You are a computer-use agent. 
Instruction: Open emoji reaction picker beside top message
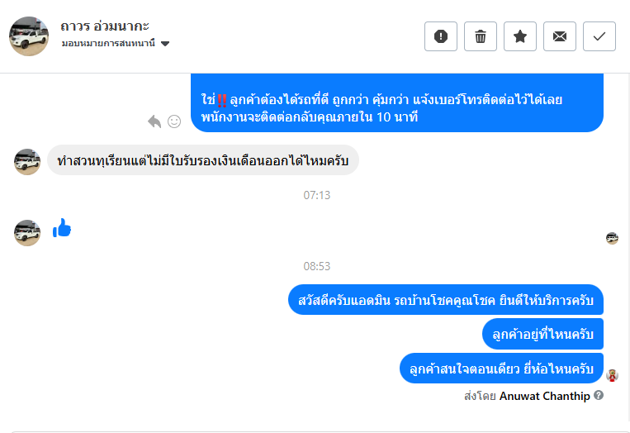(174, 121)
